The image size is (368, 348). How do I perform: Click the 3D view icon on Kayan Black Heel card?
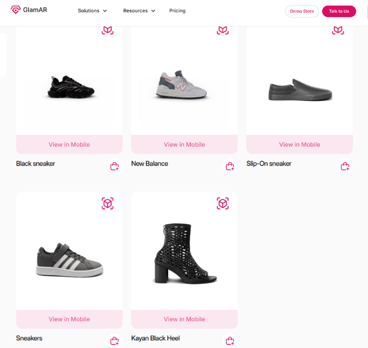click(223, 203)
